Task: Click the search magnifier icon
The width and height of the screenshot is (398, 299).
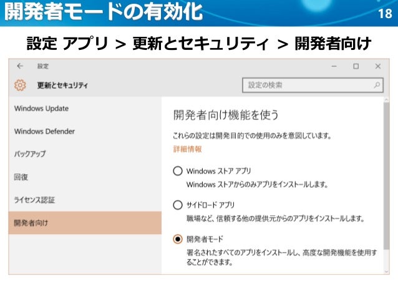Action: click(377, 85)
